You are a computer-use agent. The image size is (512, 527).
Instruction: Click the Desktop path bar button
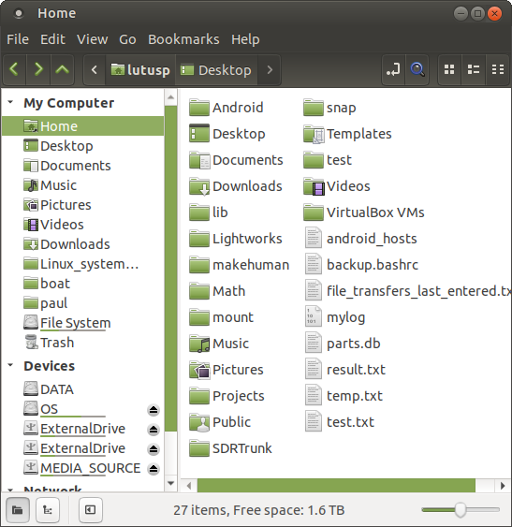[x=216, y=70]
